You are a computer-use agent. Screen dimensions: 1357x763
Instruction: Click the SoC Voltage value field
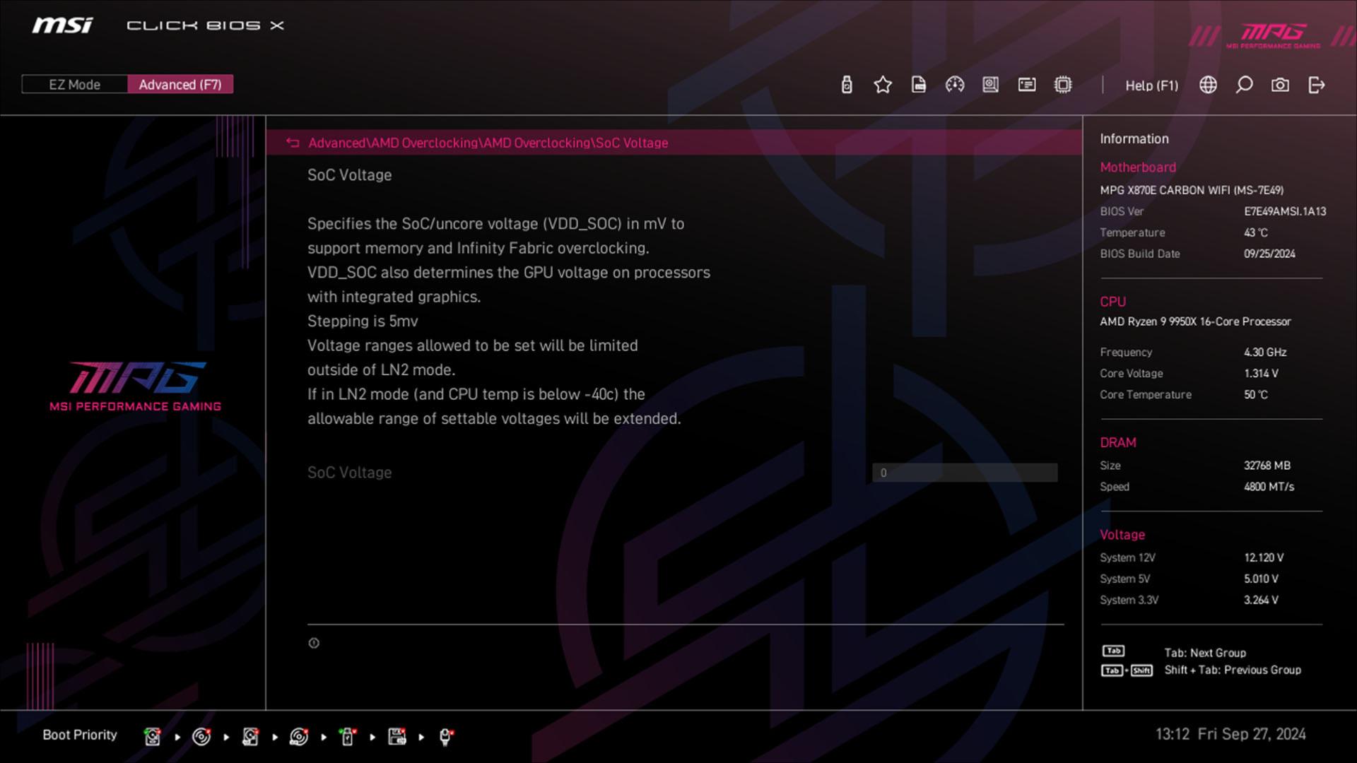[x=965, y=473]
